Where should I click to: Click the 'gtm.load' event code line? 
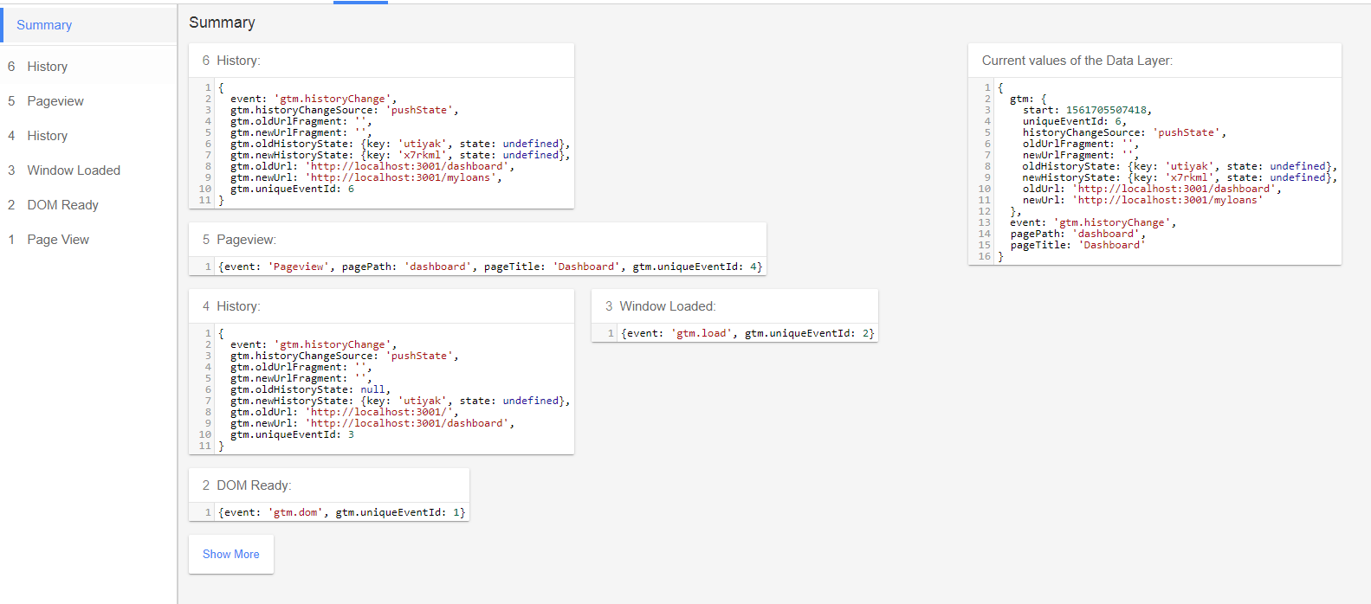[747, 333]
